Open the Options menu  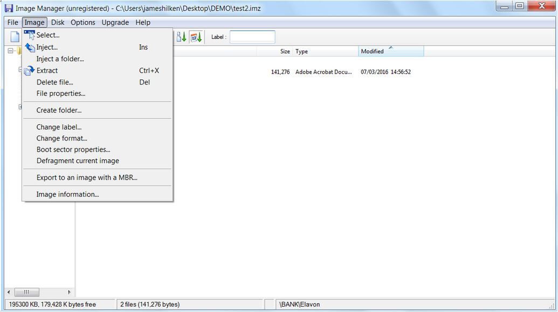point(82,22)
